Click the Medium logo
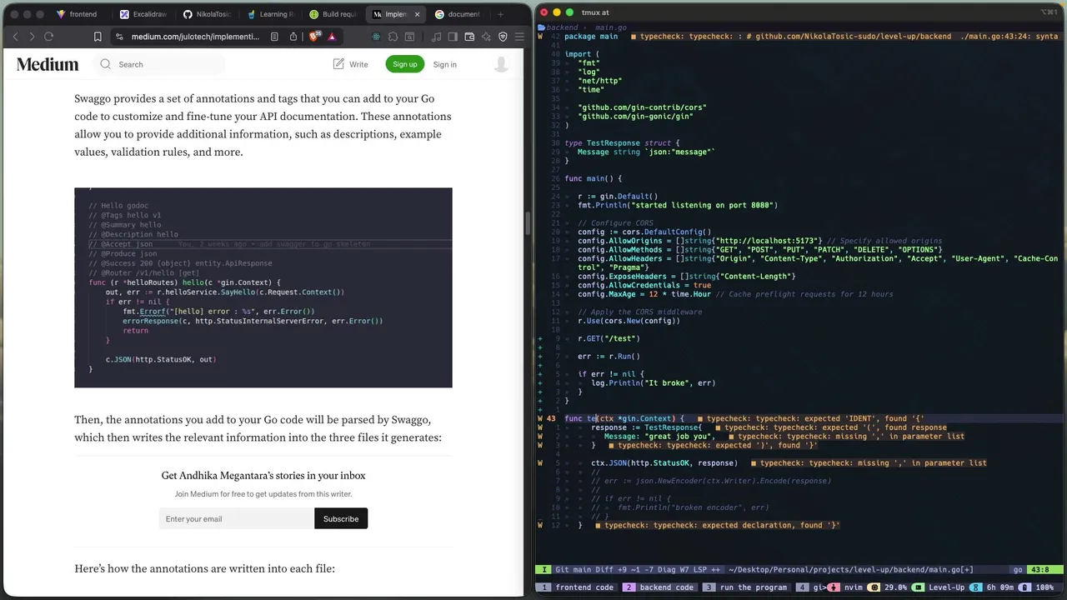This screenshot has width=1067, height=600. [48, 64]
